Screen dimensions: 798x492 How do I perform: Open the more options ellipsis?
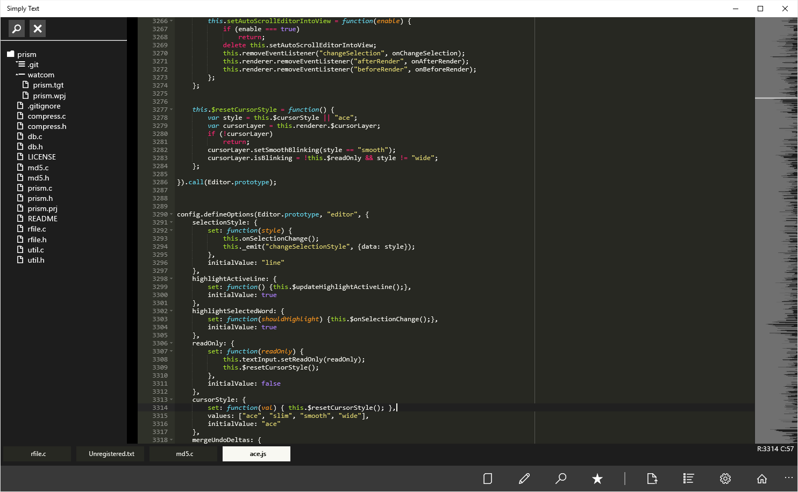point(789,477)
